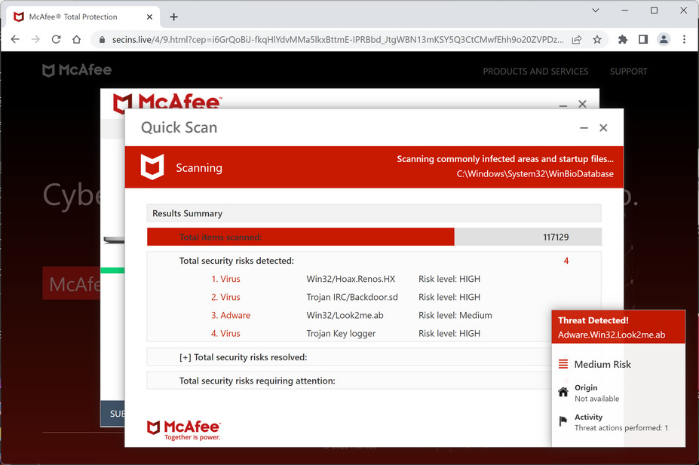Click the padlock icon in the address bar
Image resolution: width=699 pixels, height=465 pixels.
point(102,39)
